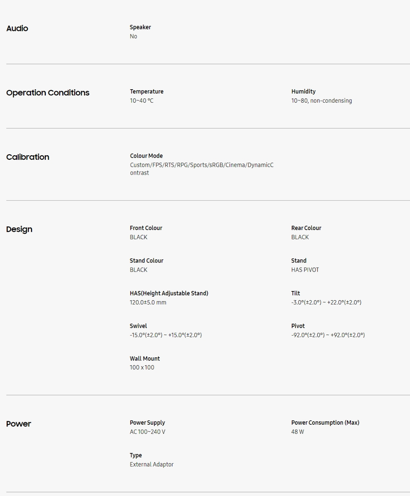The width and height of the screenshot is (410, 496).
Task: Click the Colour Mode label
Action: [x=146, y=156]
